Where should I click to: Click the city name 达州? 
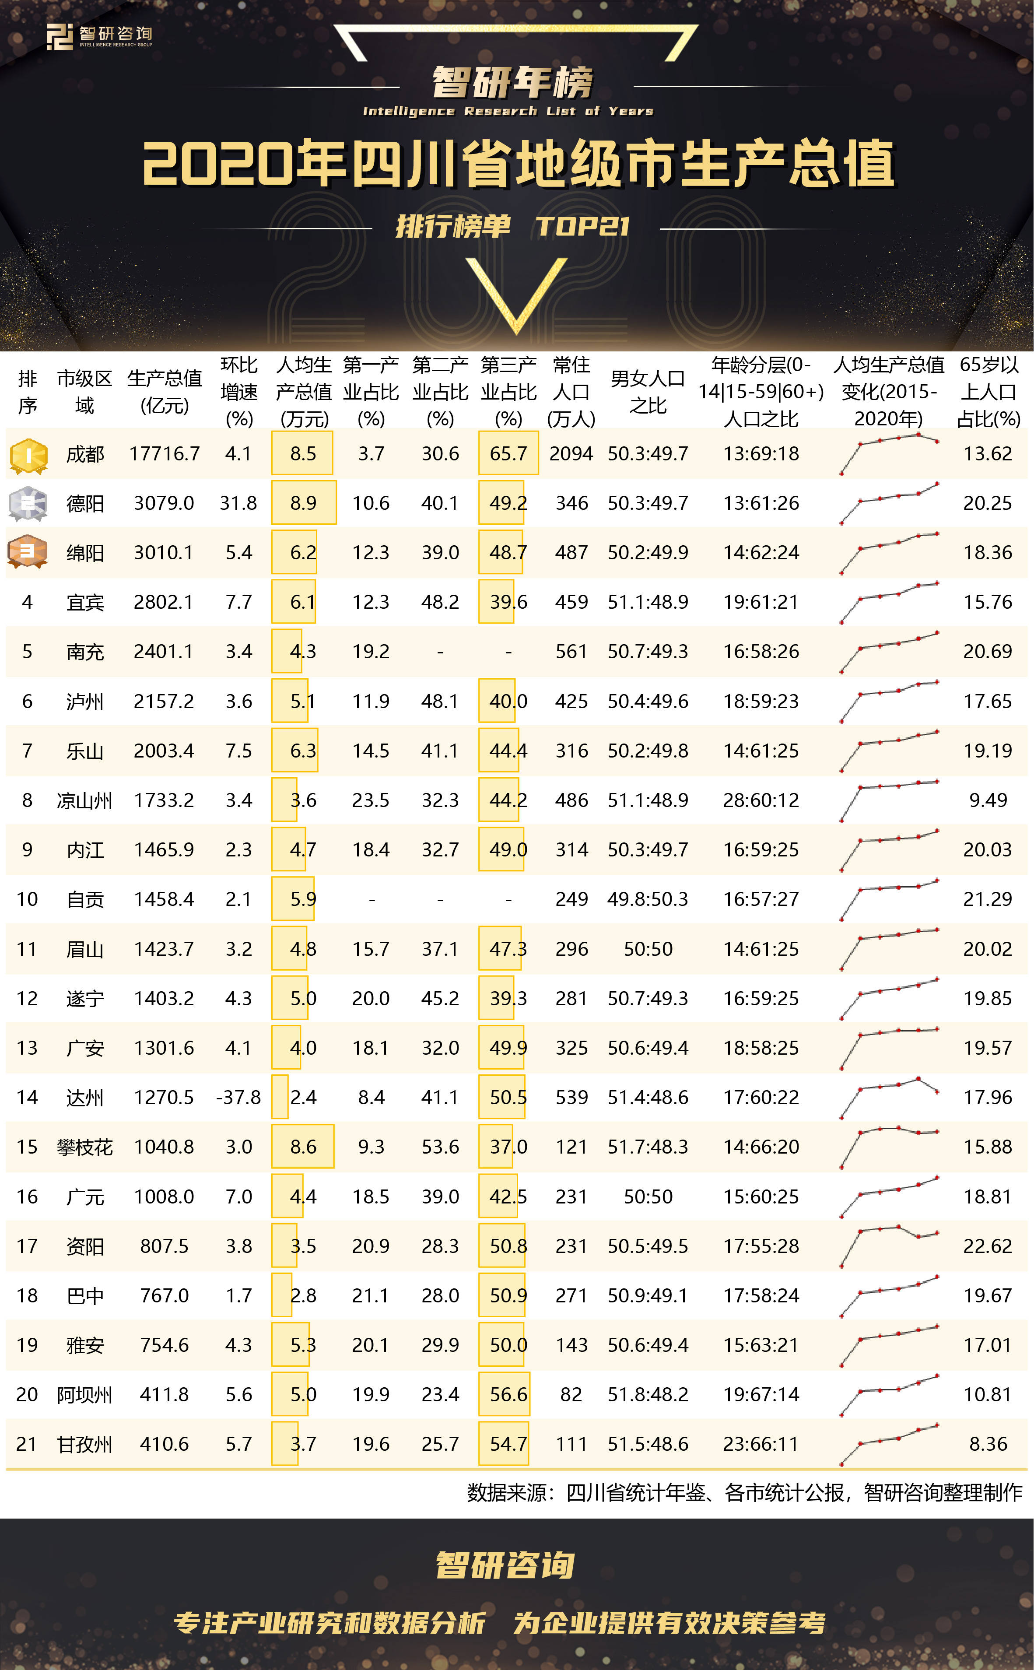click(85, 1098)
